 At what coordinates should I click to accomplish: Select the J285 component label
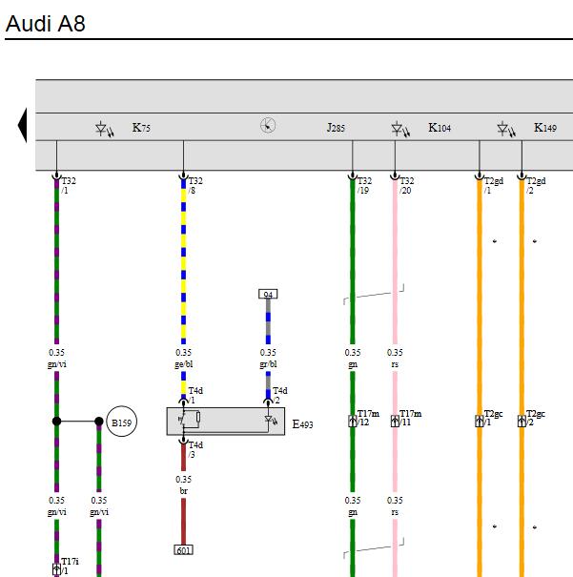(336, 128)
